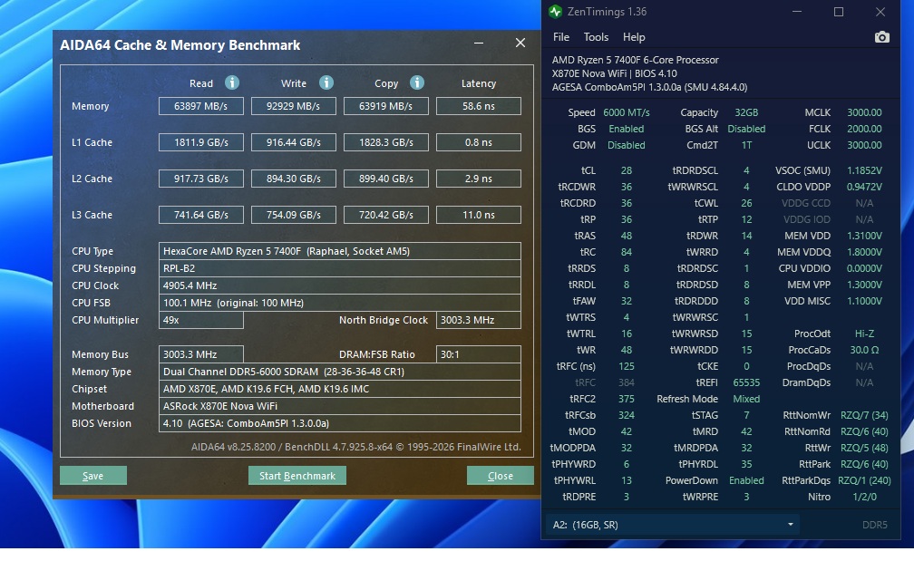Click the Refresh Mode value Mixed
914x561 pixels.
click(746, 399)
